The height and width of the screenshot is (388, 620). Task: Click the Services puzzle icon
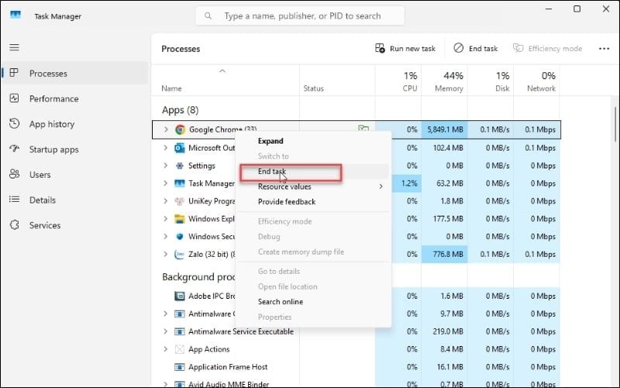pyautogui.click(x=14, y=225)
